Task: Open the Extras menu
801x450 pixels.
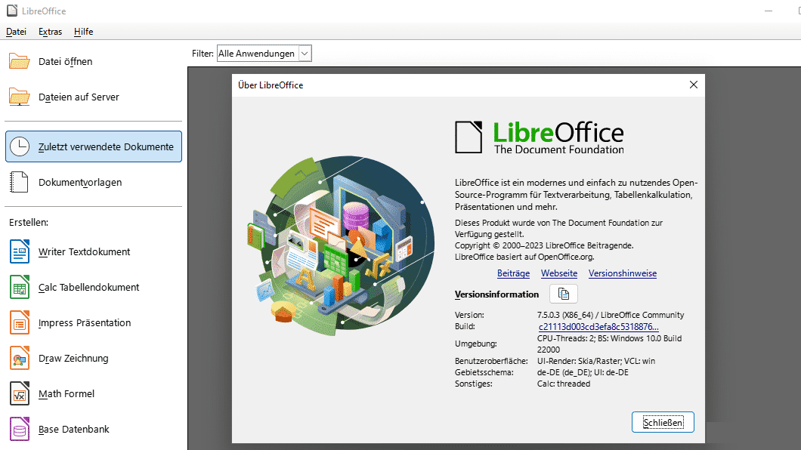Action: 50,32
